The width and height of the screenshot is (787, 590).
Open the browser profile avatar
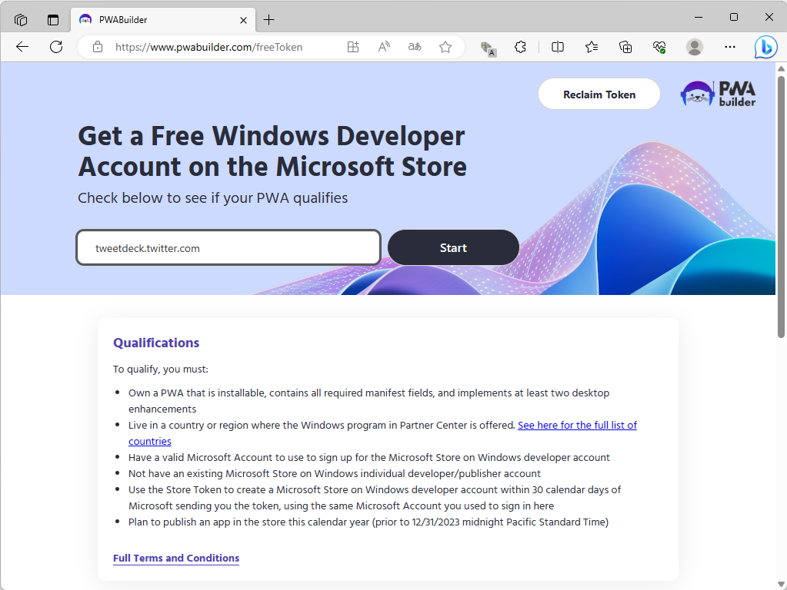(x=694, y=47)
